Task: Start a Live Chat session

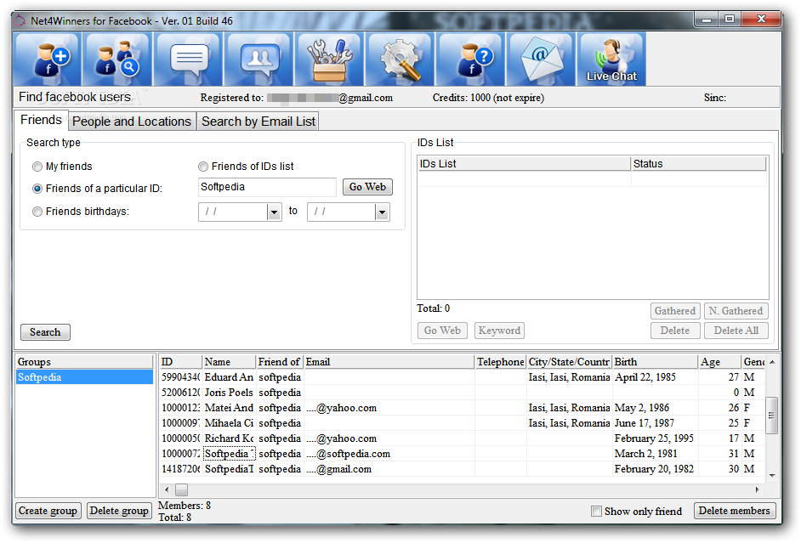Action: (x=611, y=59)
